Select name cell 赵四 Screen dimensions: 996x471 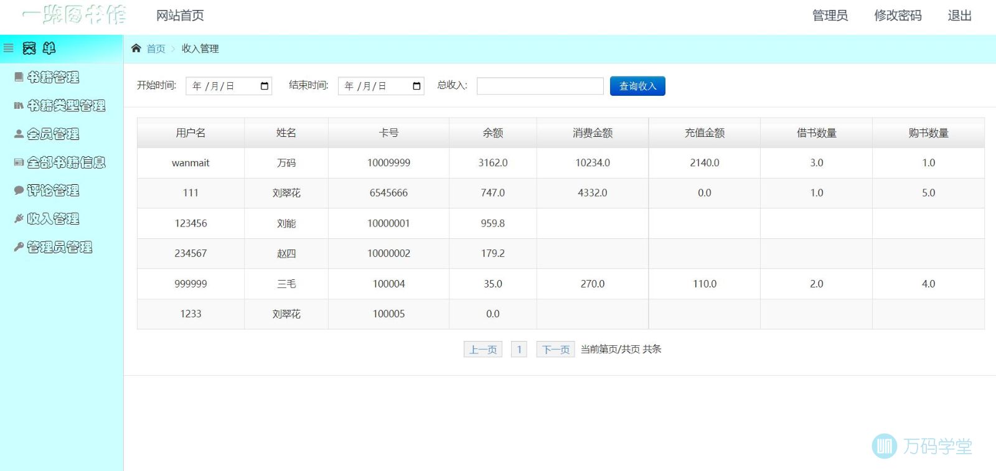pyautogui.click(x=286, y=253)
